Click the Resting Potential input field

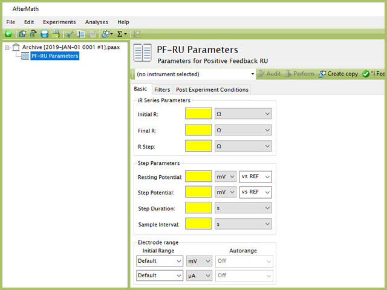[198, 176]
